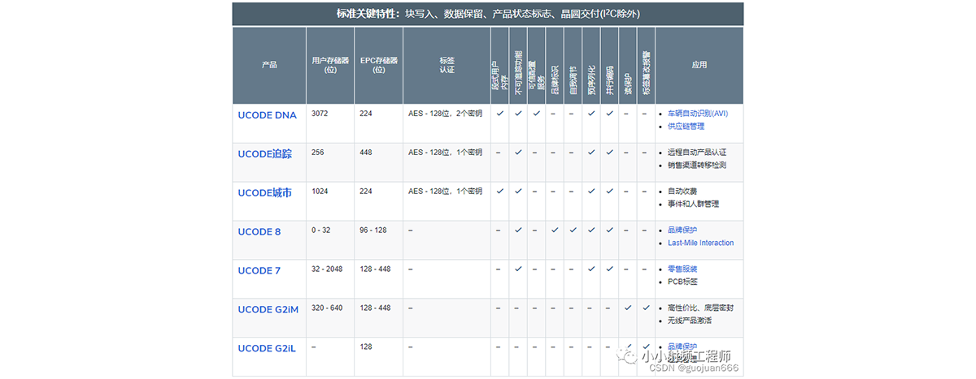
Task: Click the 品牌标识 checkmark in UCODE 8 row
Action: click(555, 230)
